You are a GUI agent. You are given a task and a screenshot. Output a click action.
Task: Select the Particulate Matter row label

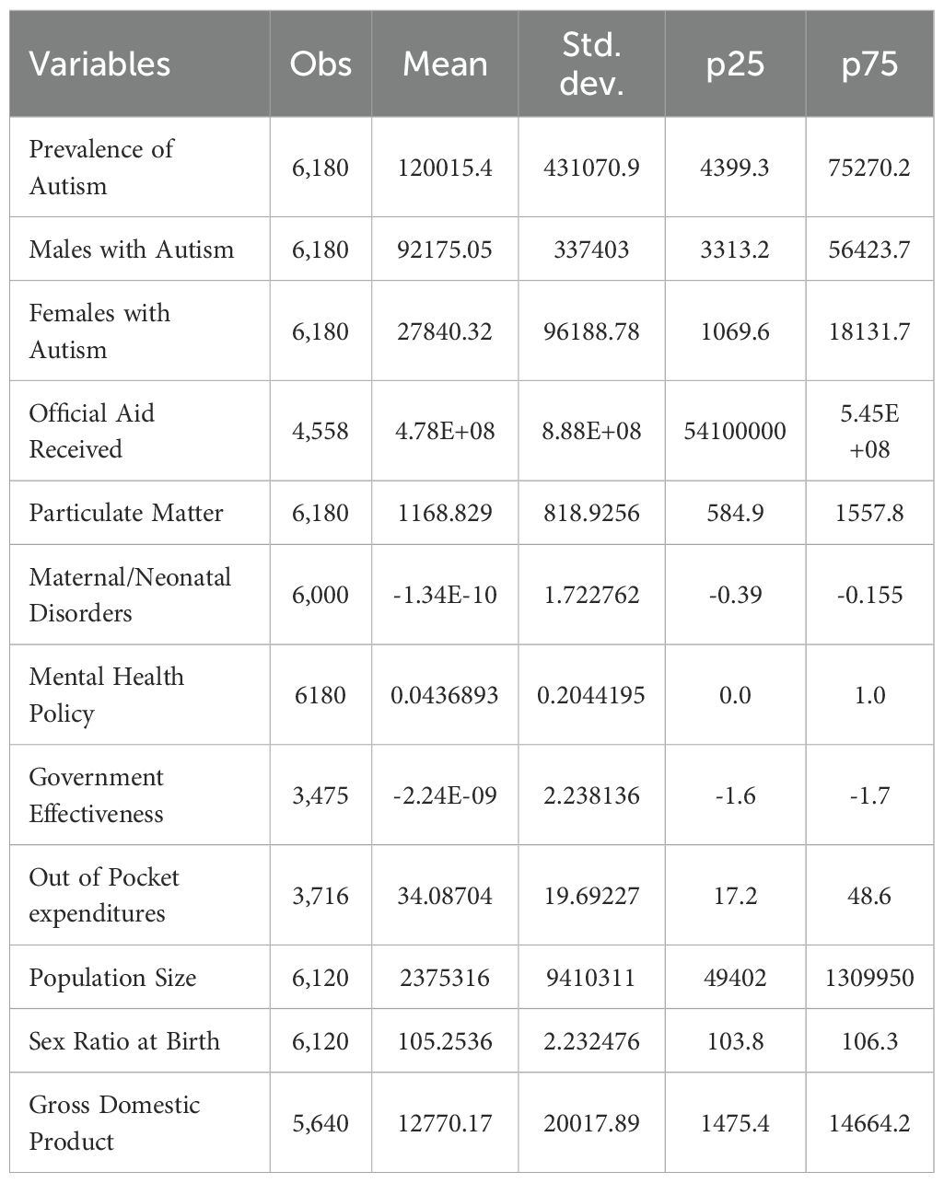click(x=126, y=513)
